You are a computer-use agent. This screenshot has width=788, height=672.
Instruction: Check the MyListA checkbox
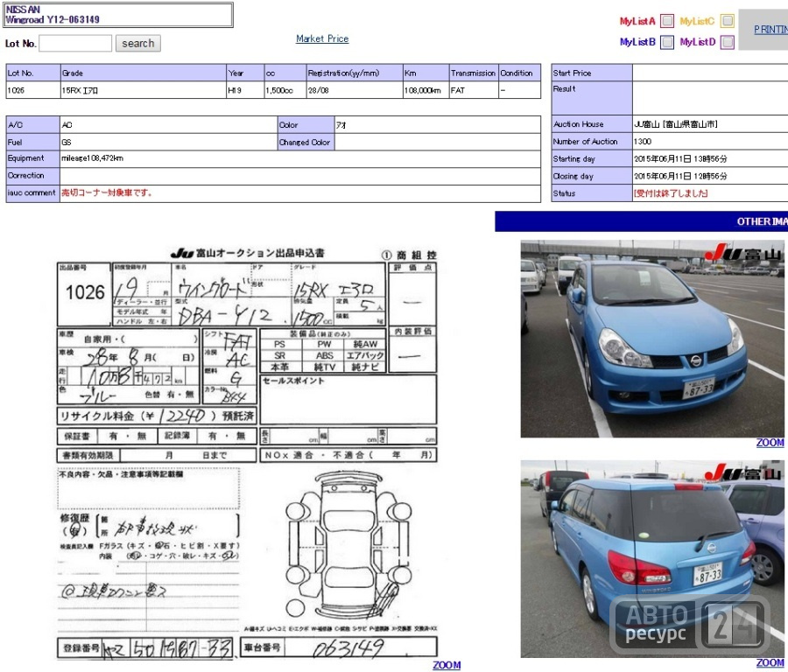tap(667, 21)
